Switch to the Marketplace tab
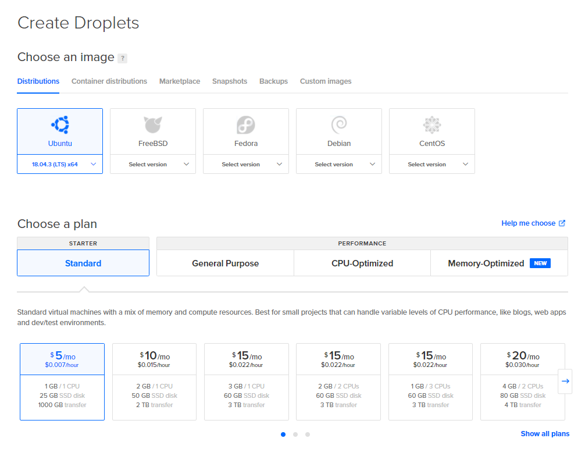The height and width of the screenshot is (449, 585). [180, 81]
